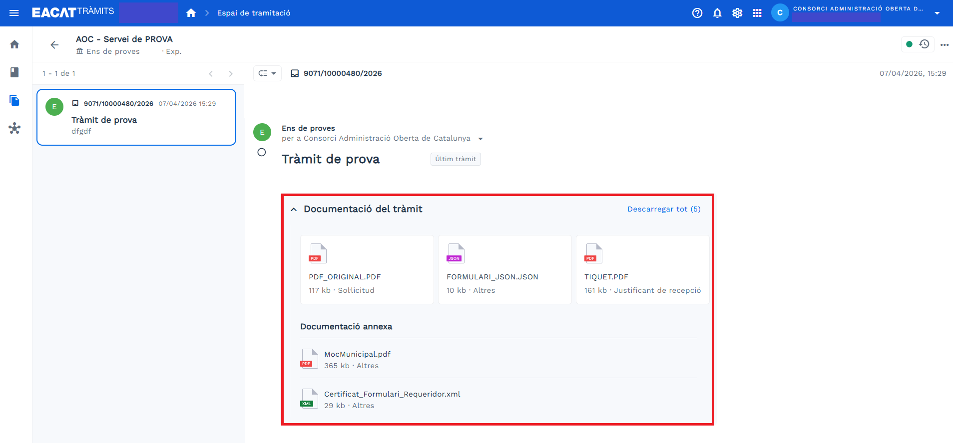Open the settings gear icon

pos(737,13)
